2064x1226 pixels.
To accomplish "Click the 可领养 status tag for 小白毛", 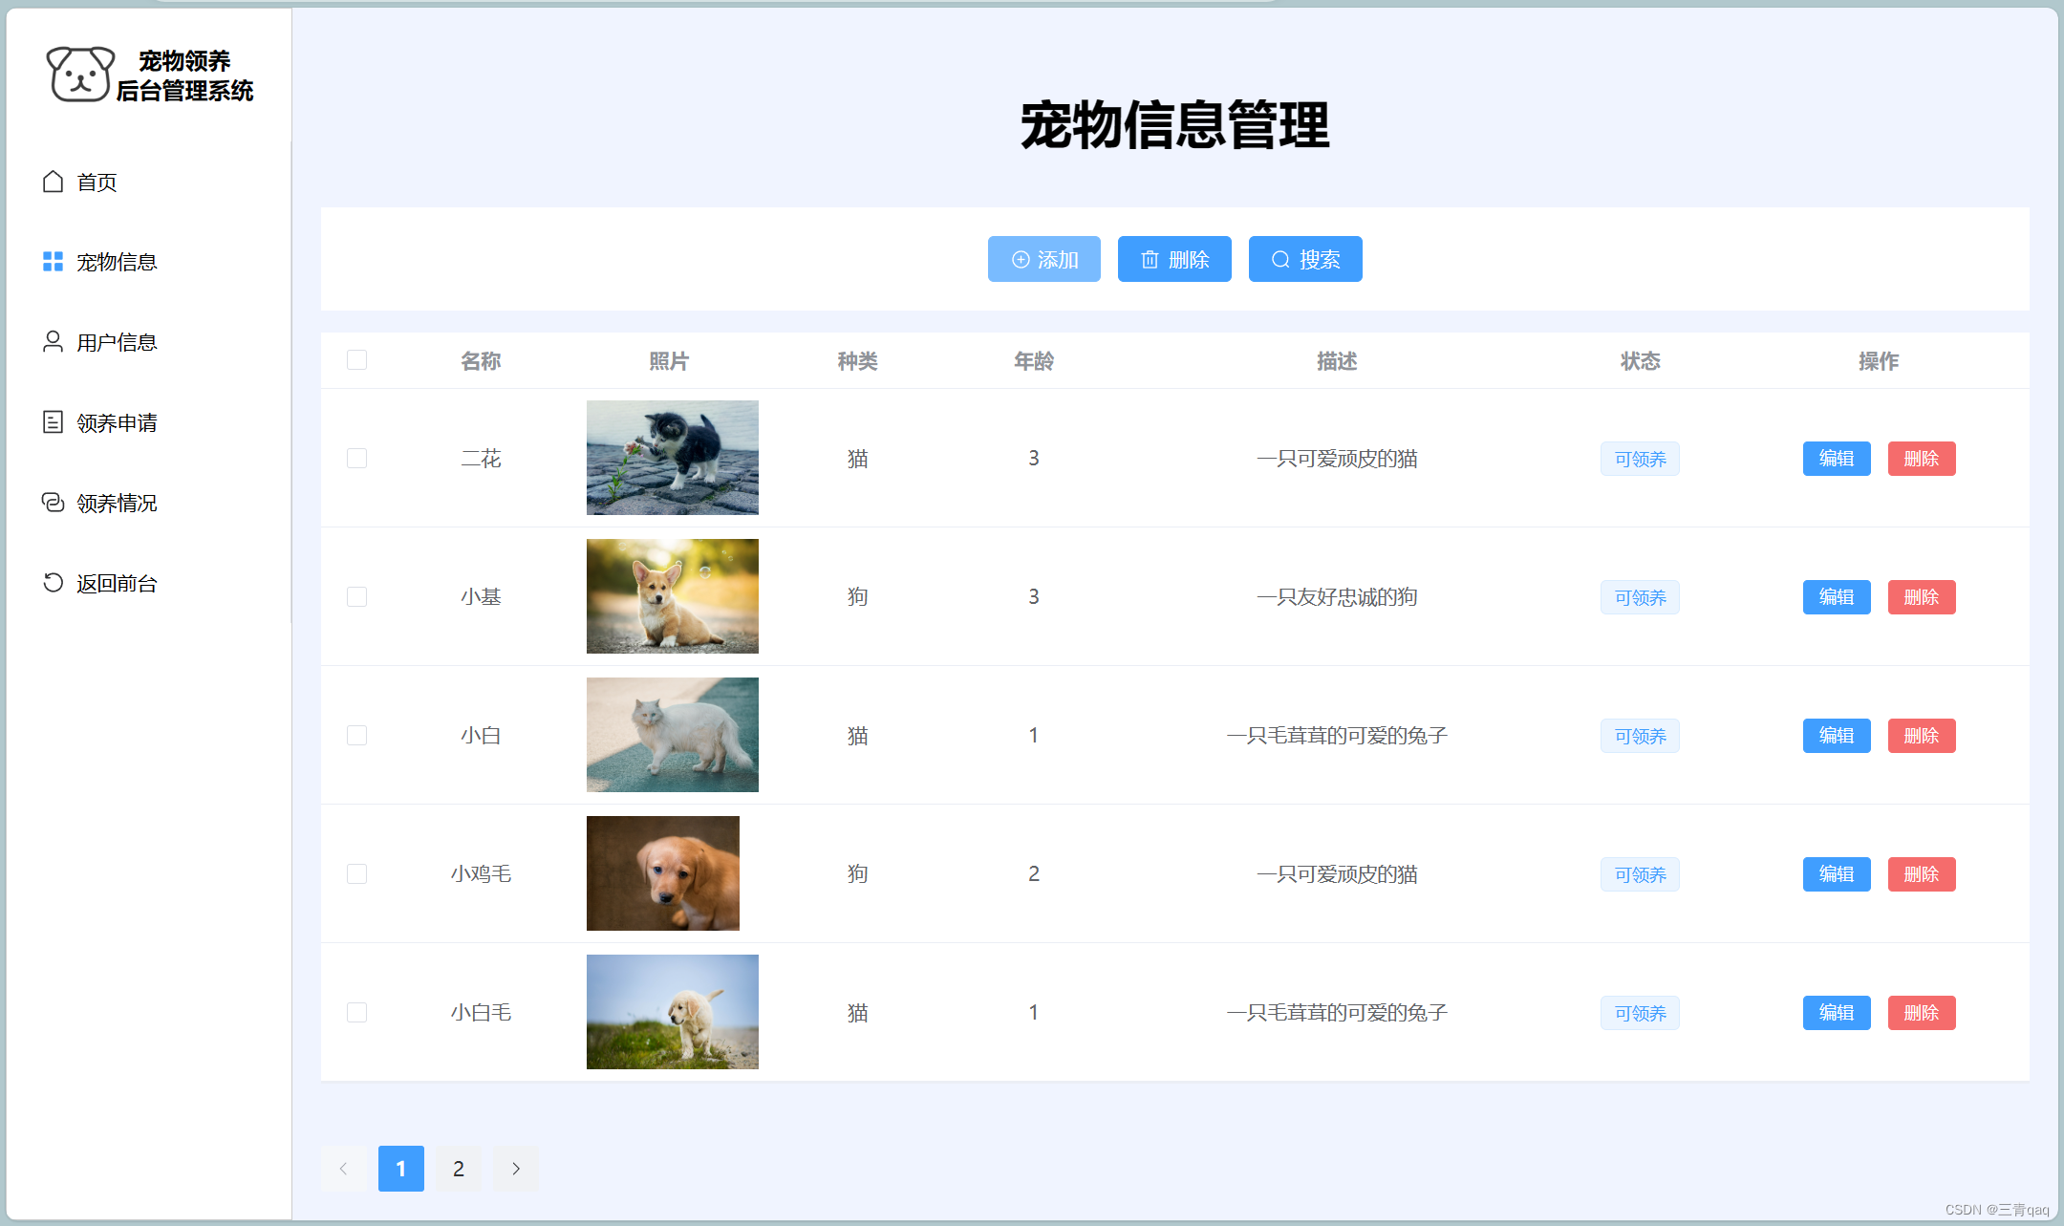I will pyautogui.click(x=1640, y=1013).
